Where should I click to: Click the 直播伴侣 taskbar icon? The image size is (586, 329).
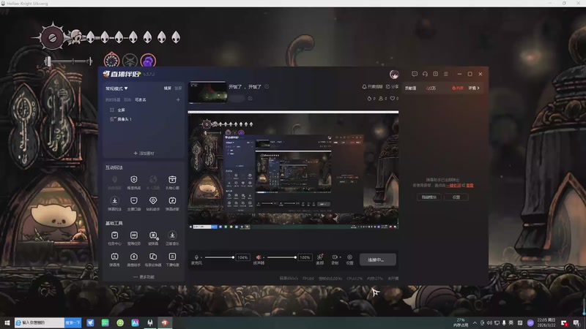(165, 322)
